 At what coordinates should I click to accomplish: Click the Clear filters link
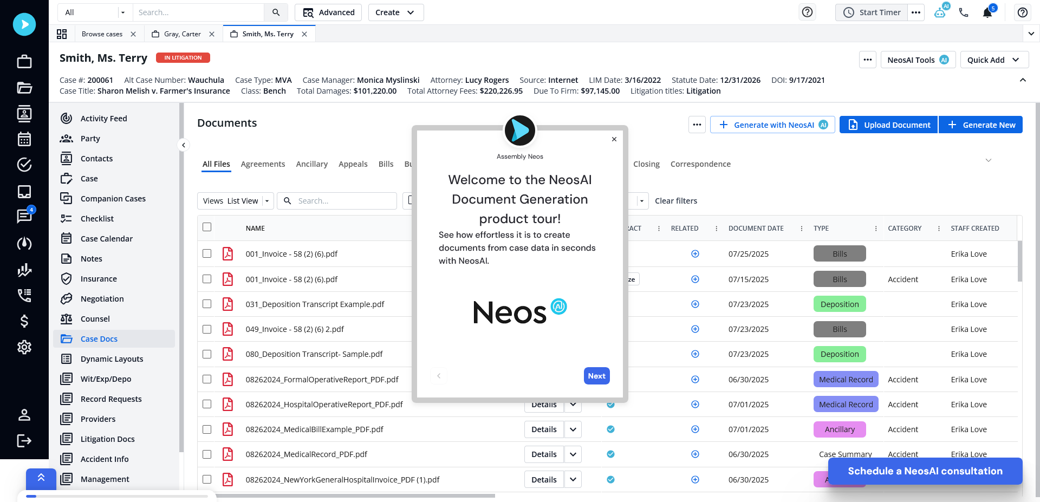(675, 200)
